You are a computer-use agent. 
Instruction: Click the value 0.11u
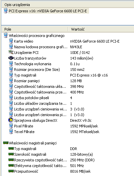(75, 64)
